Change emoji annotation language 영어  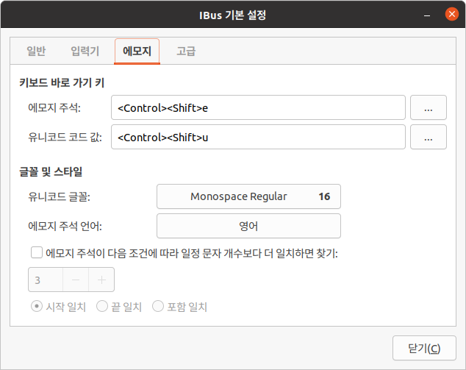248,226
